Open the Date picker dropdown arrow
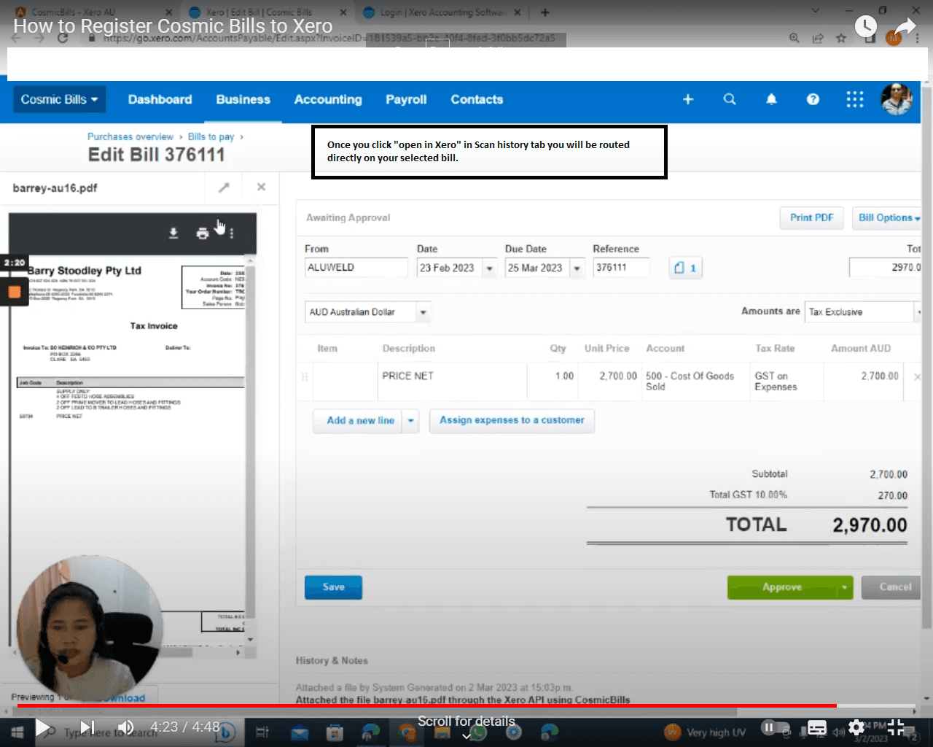Viewport: 933px width, 747px height. point(489,268)
